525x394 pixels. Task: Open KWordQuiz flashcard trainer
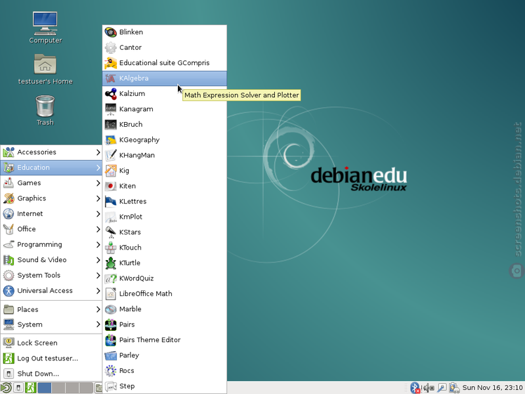pos(165,278)
